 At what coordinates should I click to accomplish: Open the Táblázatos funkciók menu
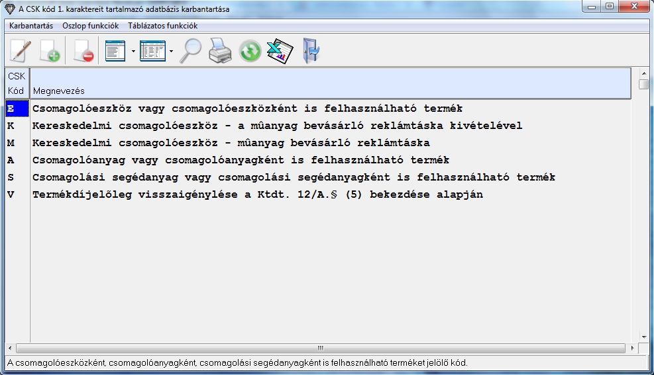pyautogui.click(x=162, y=26)
